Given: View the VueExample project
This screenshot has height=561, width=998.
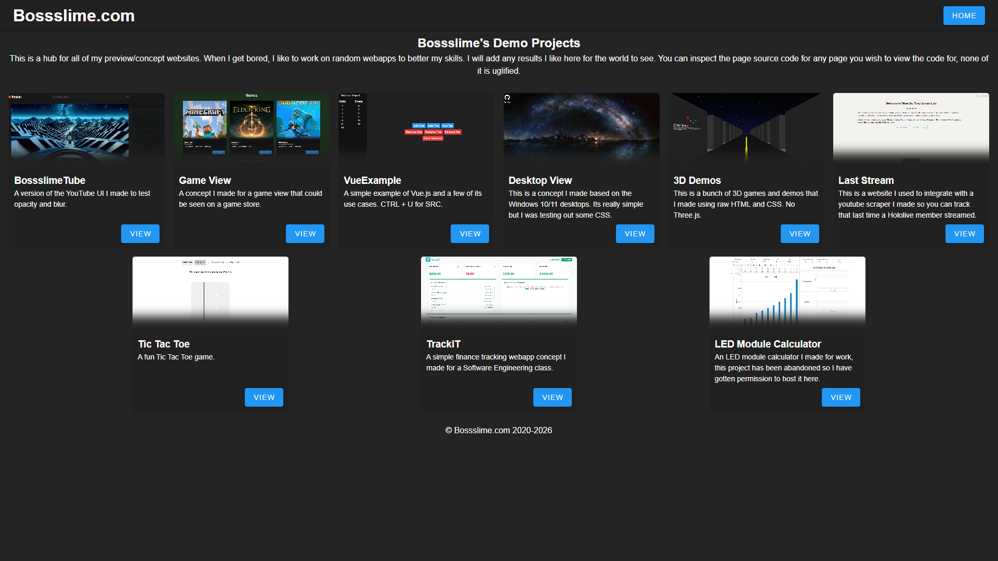Looking at the screenshot, I should (x=469, y=233).
